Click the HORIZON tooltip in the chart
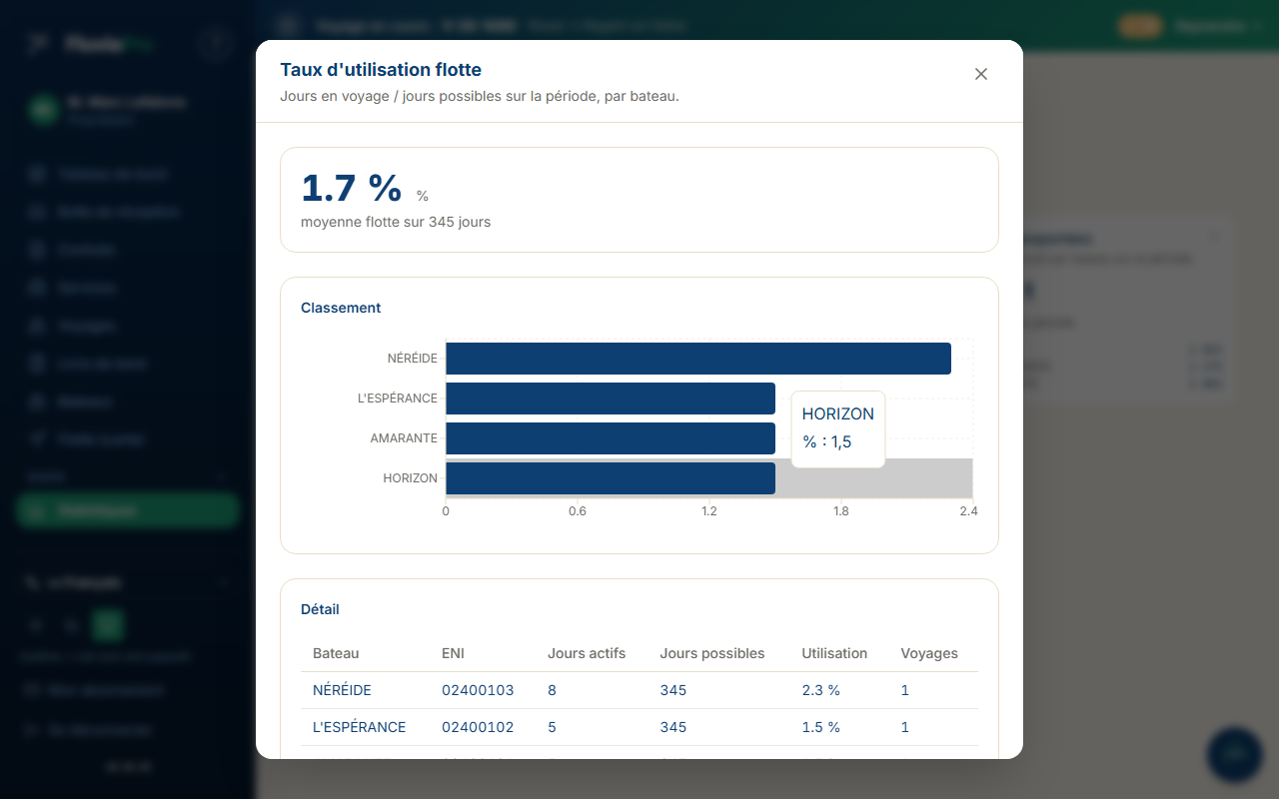The width and height of the screenshot is (1279, 799). click(x=838, y=428)
